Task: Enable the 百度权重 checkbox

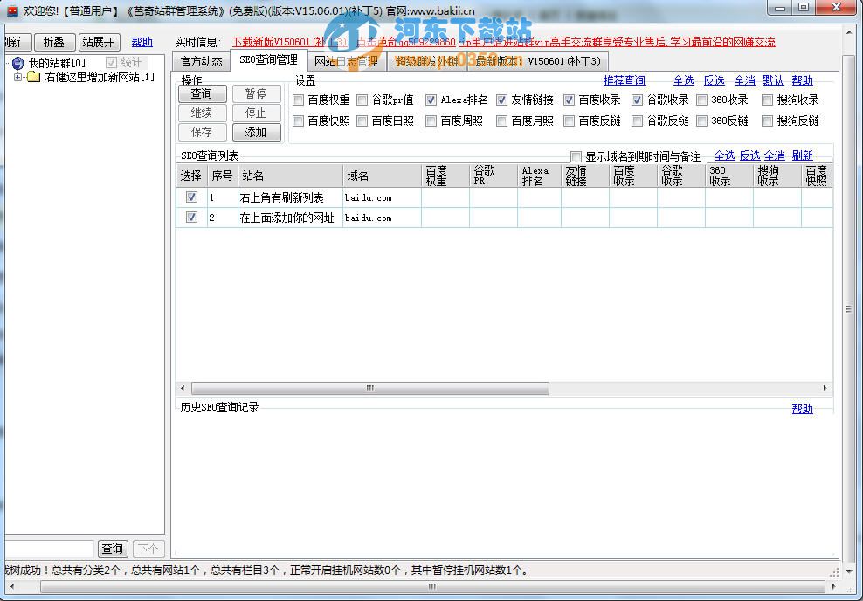Action: (298, 100)
